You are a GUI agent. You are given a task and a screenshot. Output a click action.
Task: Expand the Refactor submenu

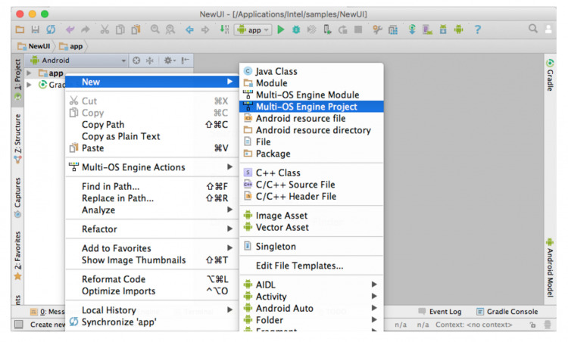click(x=152, y=229)
